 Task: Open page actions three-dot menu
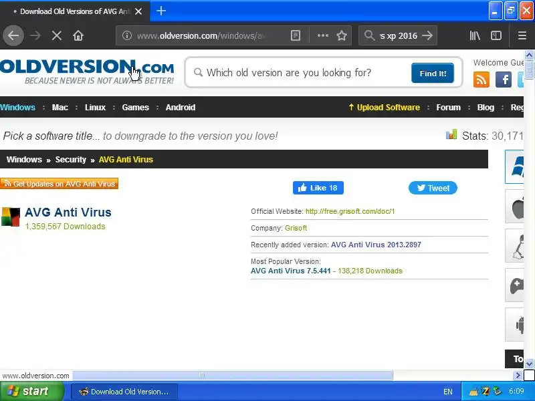pos(322,35)
